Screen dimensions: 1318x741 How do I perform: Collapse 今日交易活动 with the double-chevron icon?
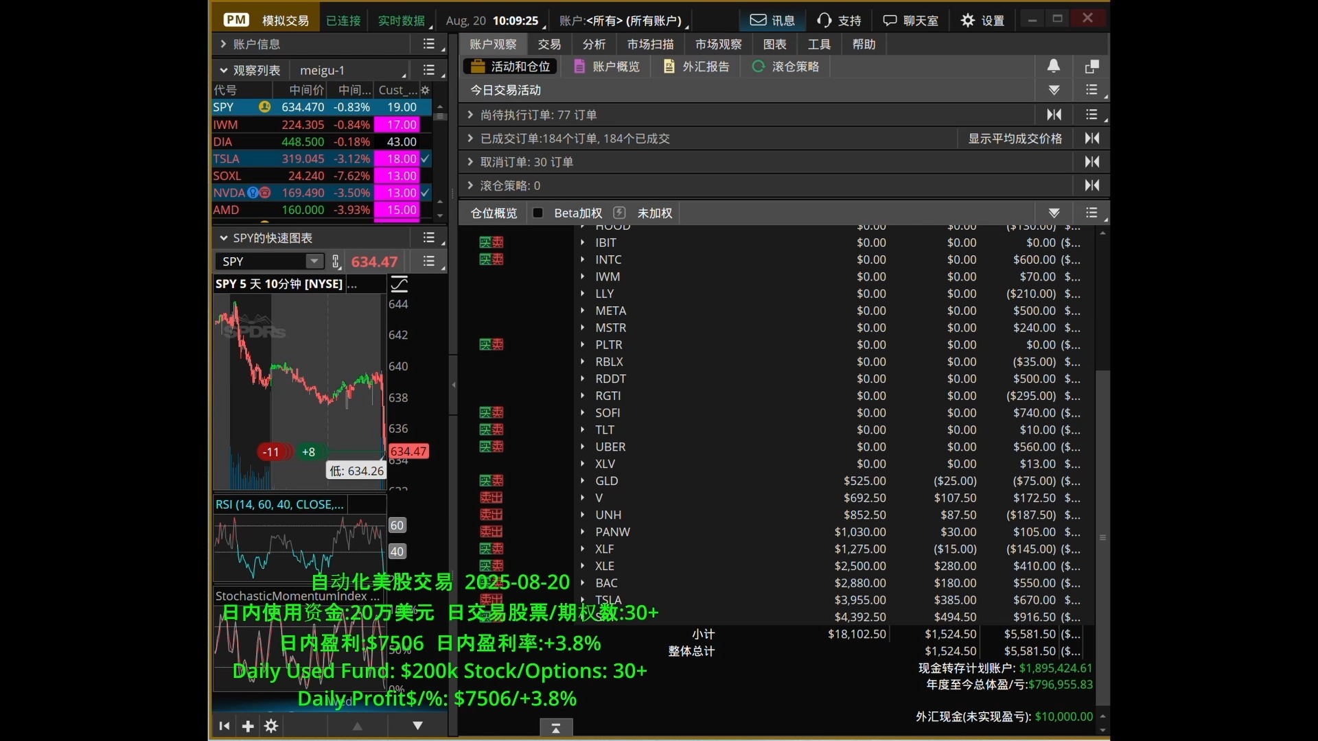[1054, 90]
